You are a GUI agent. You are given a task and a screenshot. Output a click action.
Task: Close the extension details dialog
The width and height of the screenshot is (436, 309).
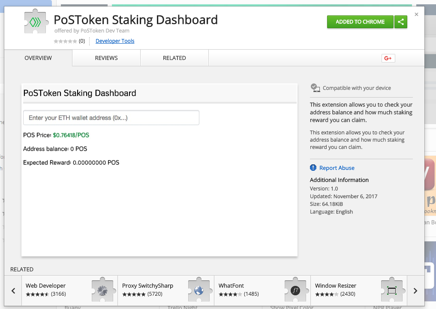coord(416,15)
